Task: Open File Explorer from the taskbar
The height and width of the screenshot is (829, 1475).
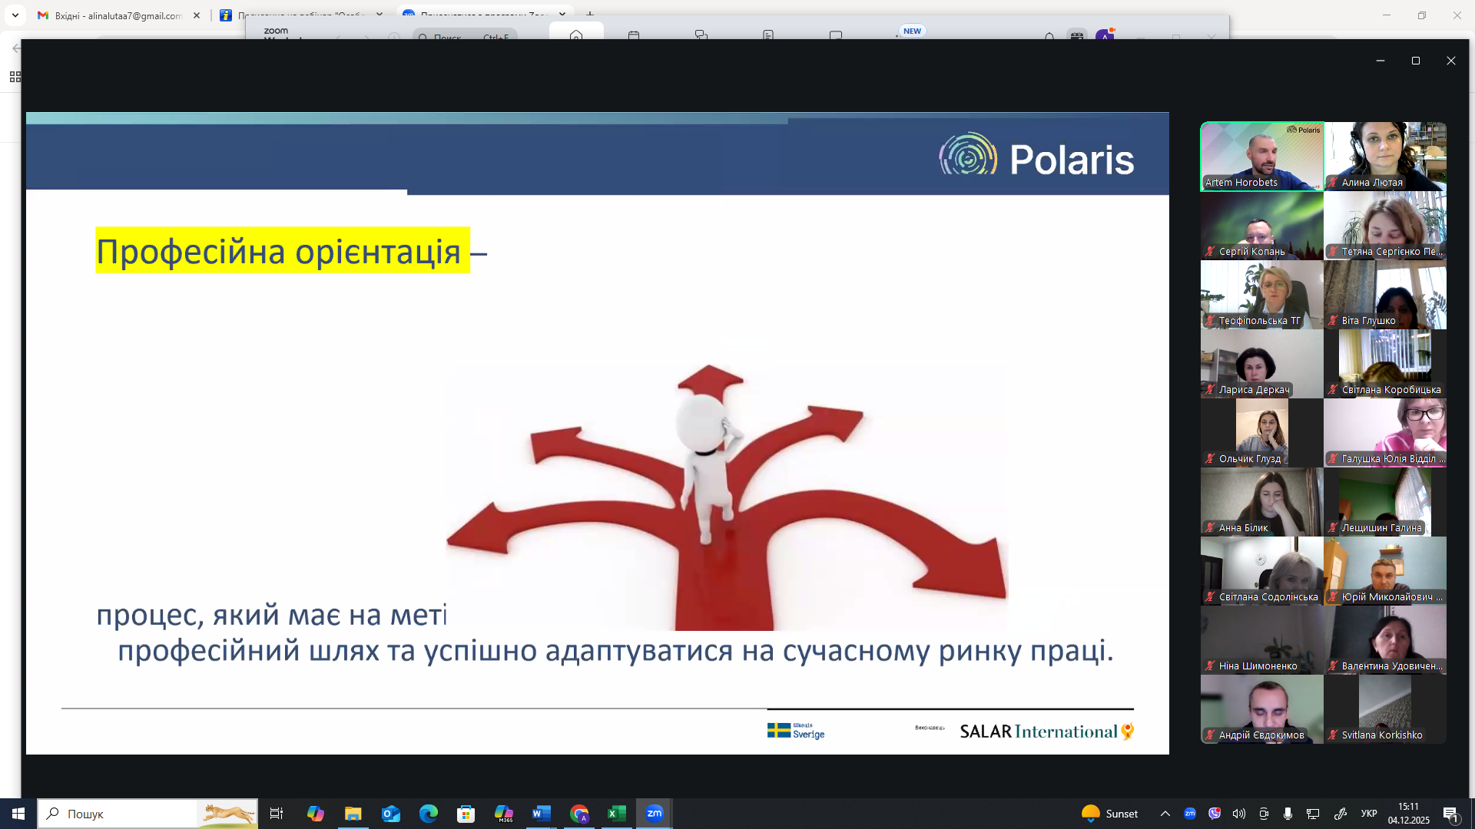Action: click(x=353, y=814)
